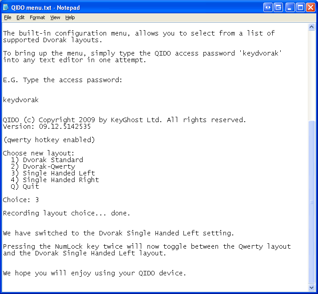Open the View menu
The height and width of the screenshot is (294, 318).
coord(55,17)
